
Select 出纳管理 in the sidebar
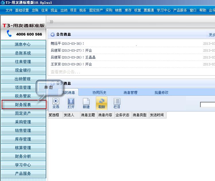(23, 79)
